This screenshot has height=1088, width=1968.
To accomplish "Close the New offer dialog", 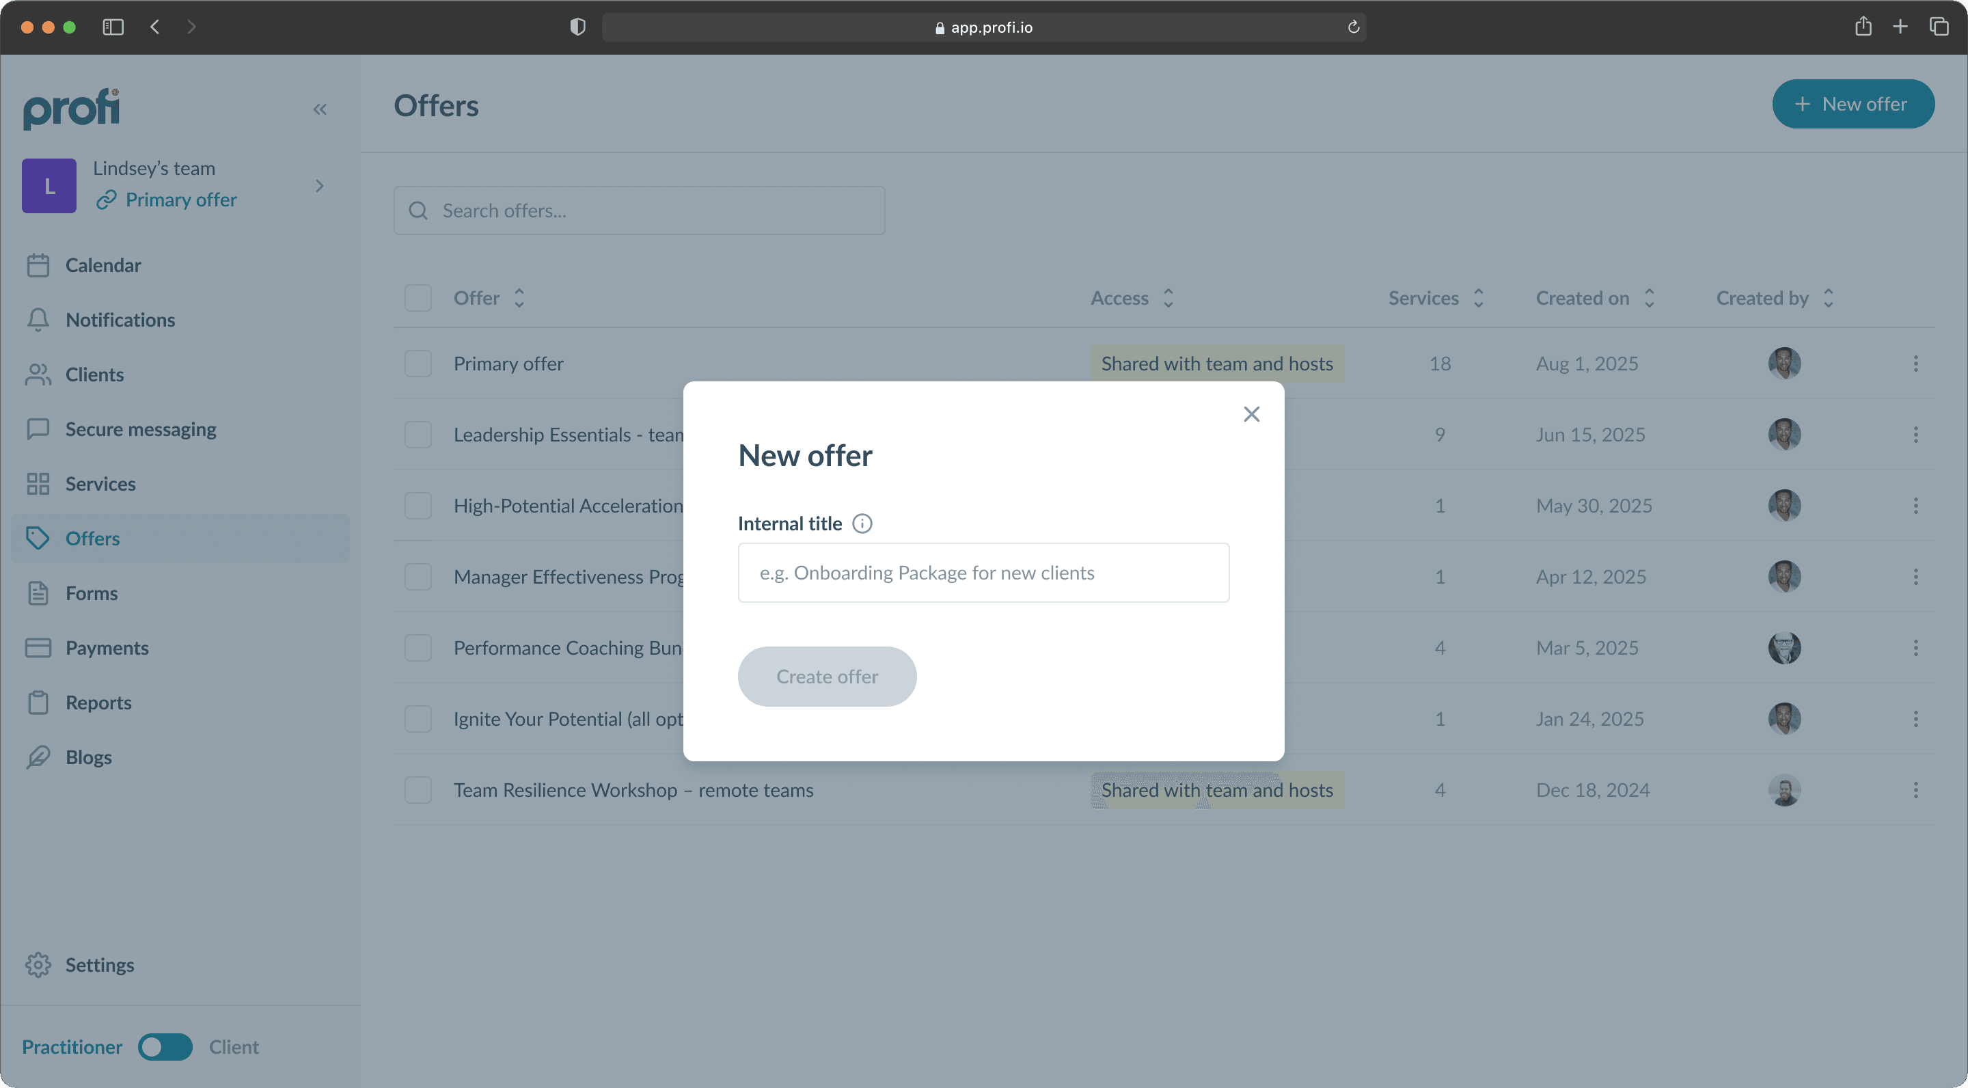I will pos(1250,414).
